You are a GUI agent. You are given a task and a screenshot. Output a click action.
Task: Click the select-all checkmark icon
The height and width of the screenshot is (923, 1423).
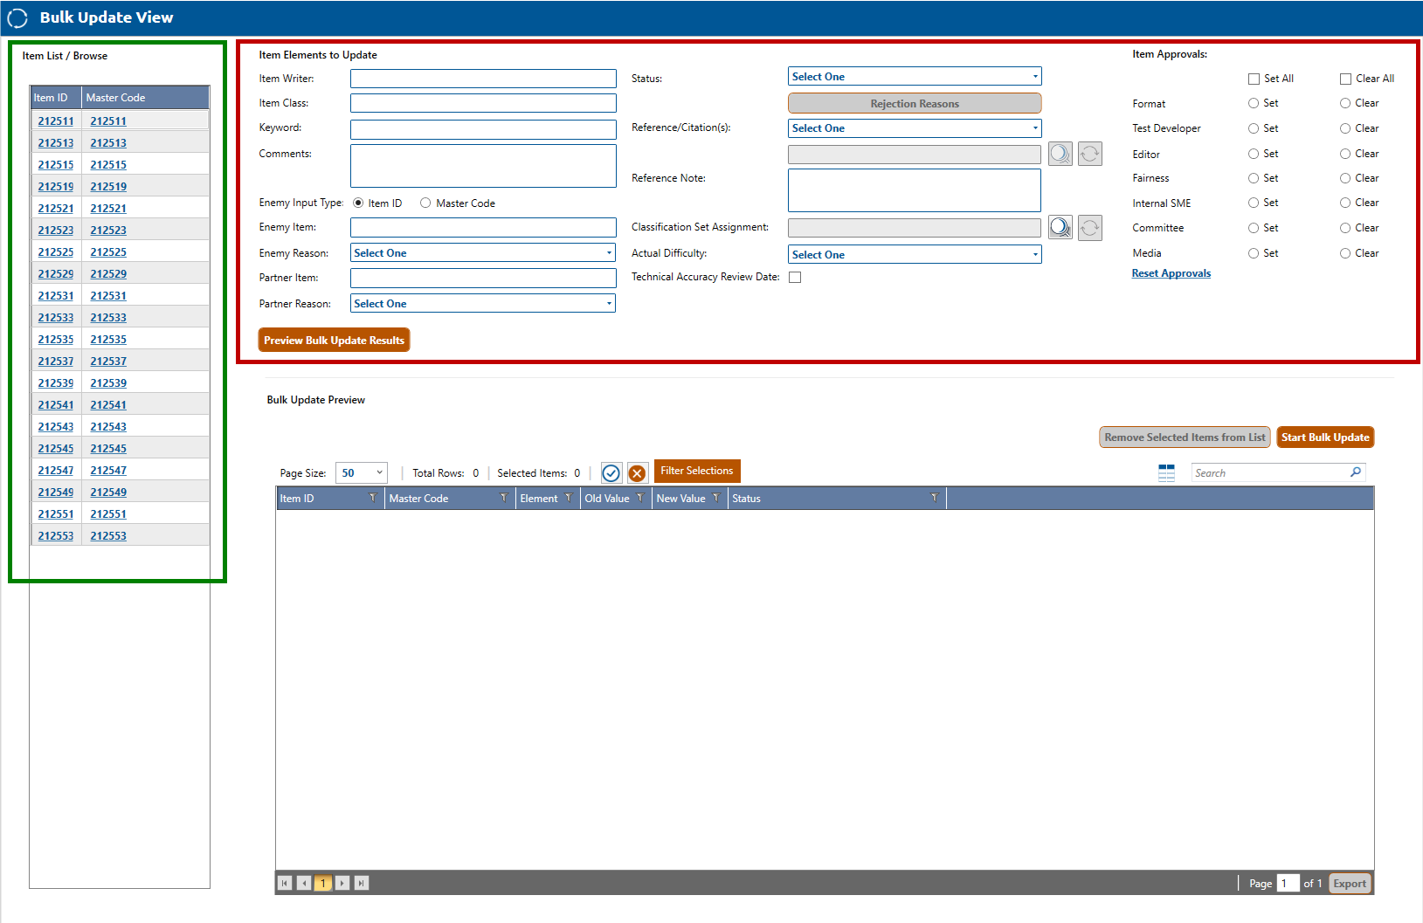[611, 473]
